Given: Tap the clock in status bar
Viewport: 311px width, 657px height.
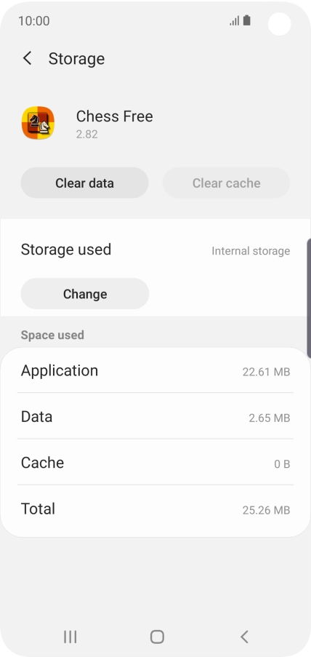Looking at the screenshot, I should (34, 21).
